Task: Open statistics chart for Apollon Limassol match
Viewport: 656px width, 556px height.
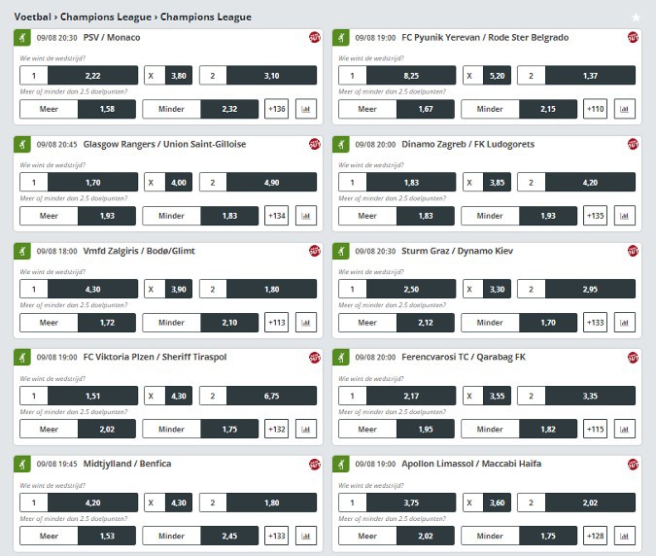Action: pos(624,536)
